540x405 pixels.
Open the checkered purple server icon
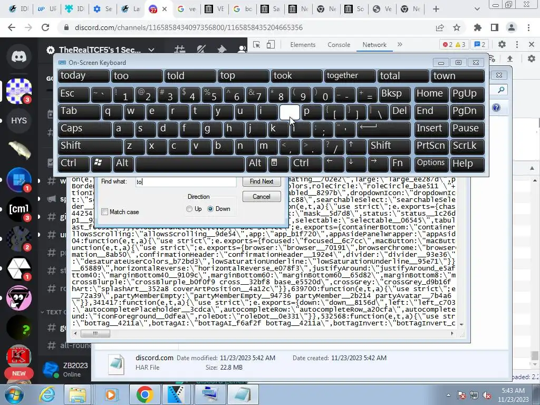(19, 91)
